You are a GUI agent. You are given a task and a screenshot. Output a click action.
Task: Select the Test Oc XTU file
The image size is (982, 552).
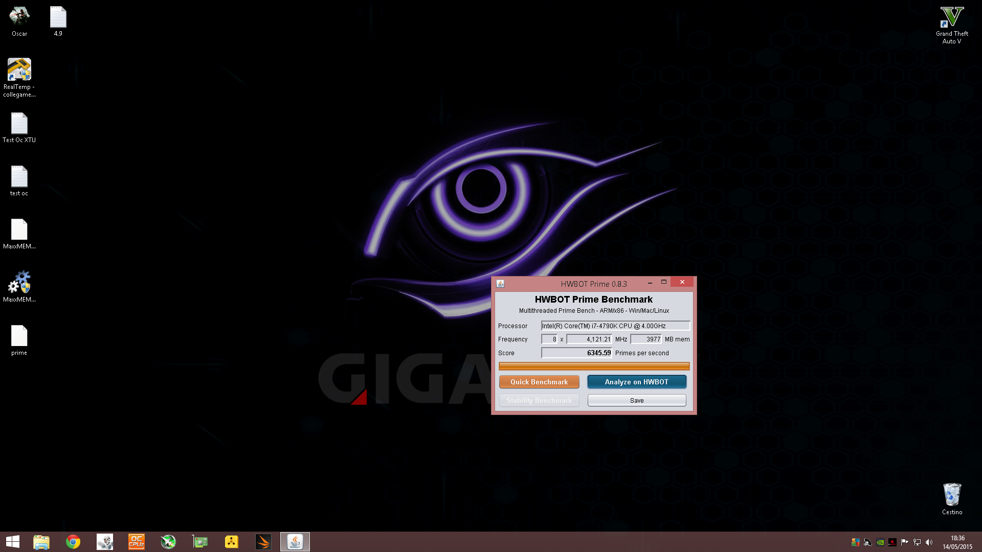[19, 128]
